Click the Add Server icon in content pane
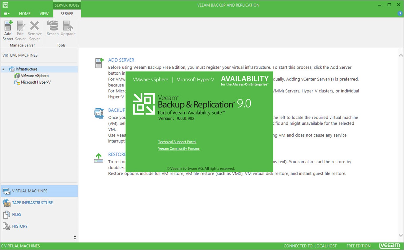404x250 pixels. 99,63
